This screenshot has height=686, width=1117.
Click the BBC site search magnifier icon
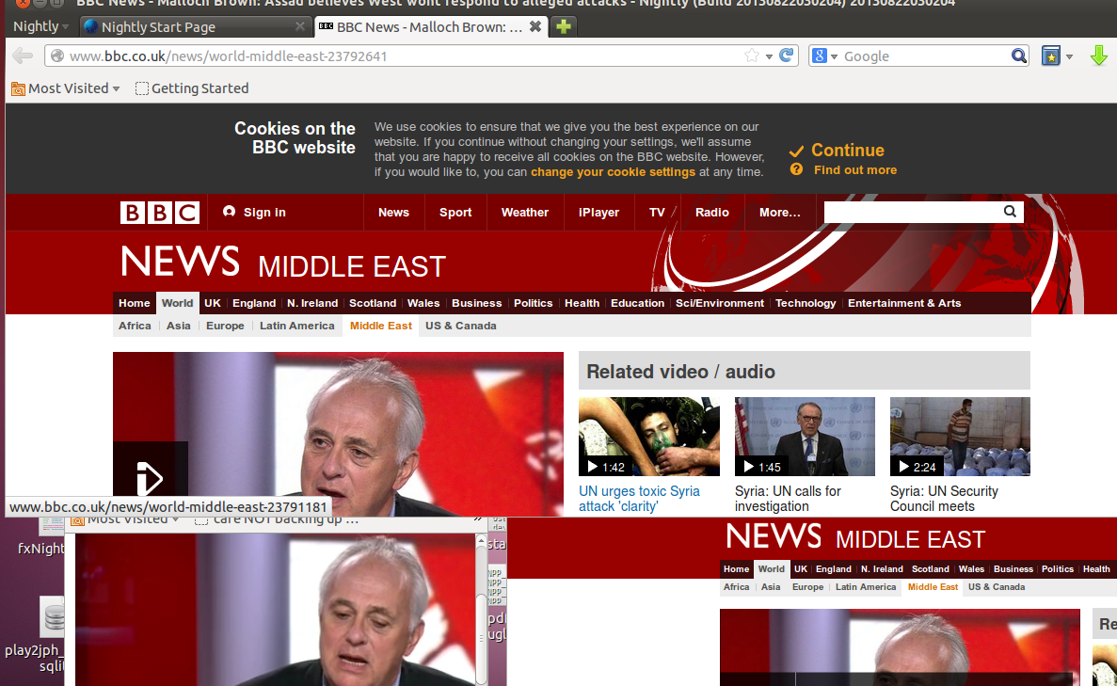coord(1010,212)
